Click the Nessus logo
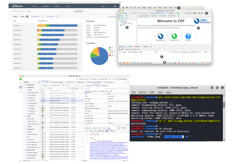The height and width of the screenshot is (164, 232). (x=17, y=6)
